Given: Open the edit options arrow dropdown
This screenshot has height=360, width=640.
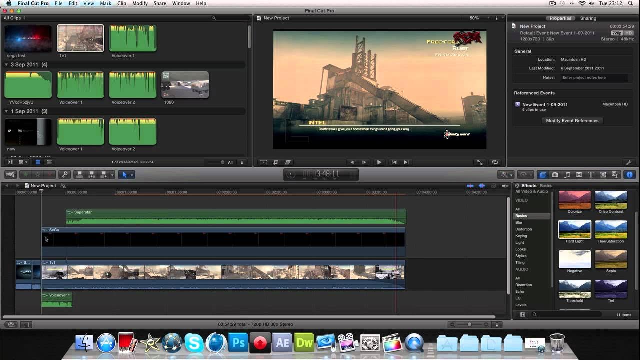Looking at the screenshot, I should [113, 175].
